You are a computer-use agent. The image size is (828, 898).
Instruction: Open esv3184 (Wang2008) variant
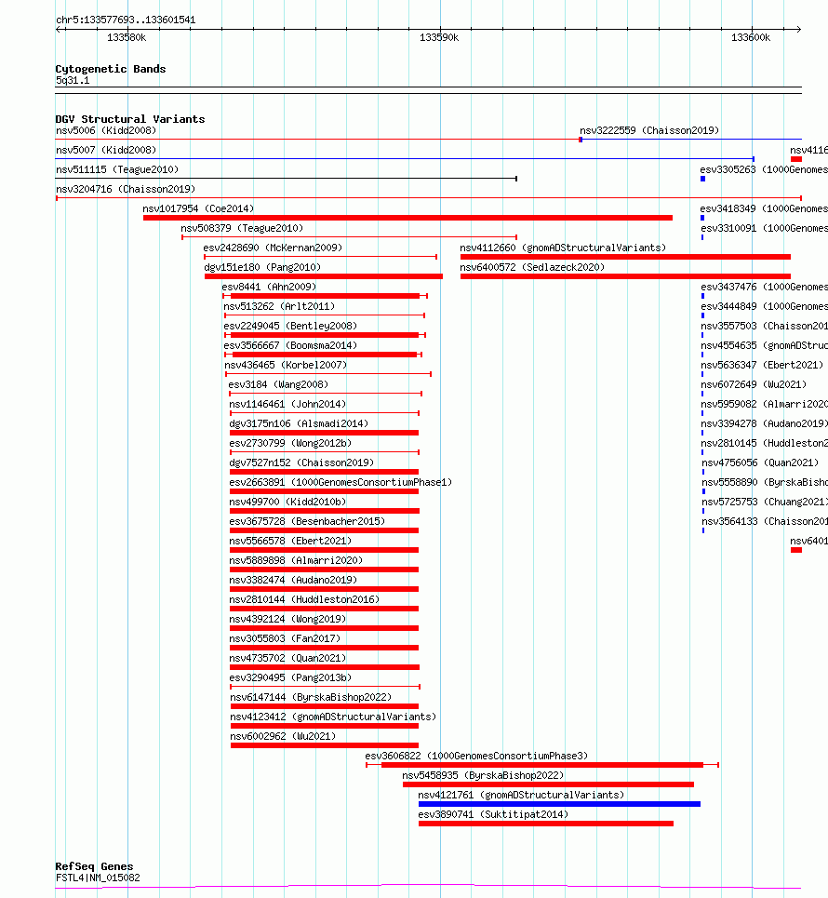pyautogui.click(x=278, y=384)
